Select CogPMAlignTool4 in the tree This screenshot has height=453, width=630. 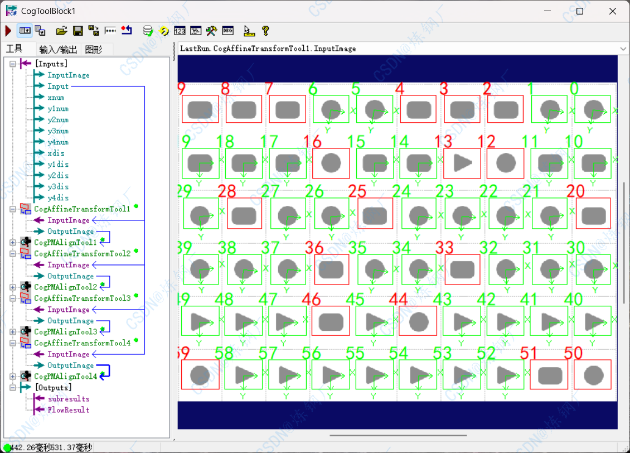[x=65, y=376]
